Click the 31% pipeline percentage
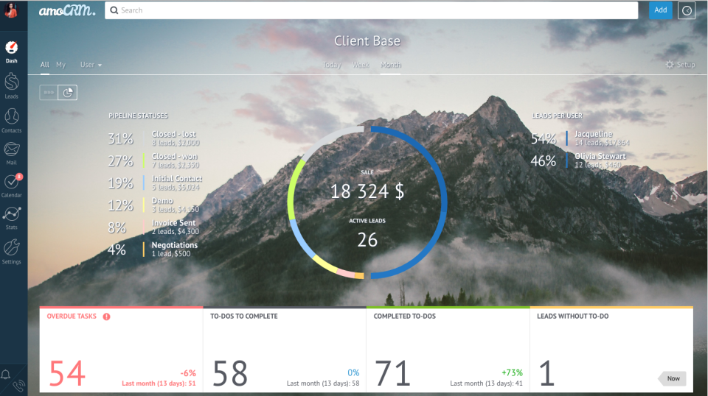The height and width of the screenshot is (396, 708). click(x=120, y=139)
